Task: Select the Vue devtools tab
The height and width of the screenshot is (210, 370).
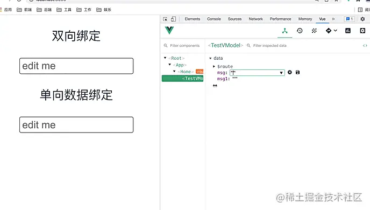Action: pos(322,19)
